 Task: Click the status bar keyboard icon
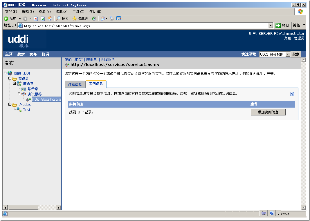point(264,213)
